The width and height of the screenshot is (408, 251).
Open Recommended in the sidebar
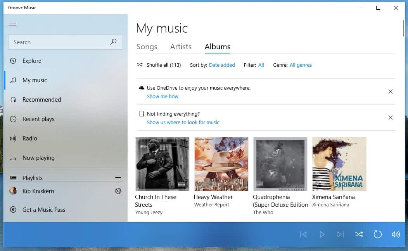(66, 99)
